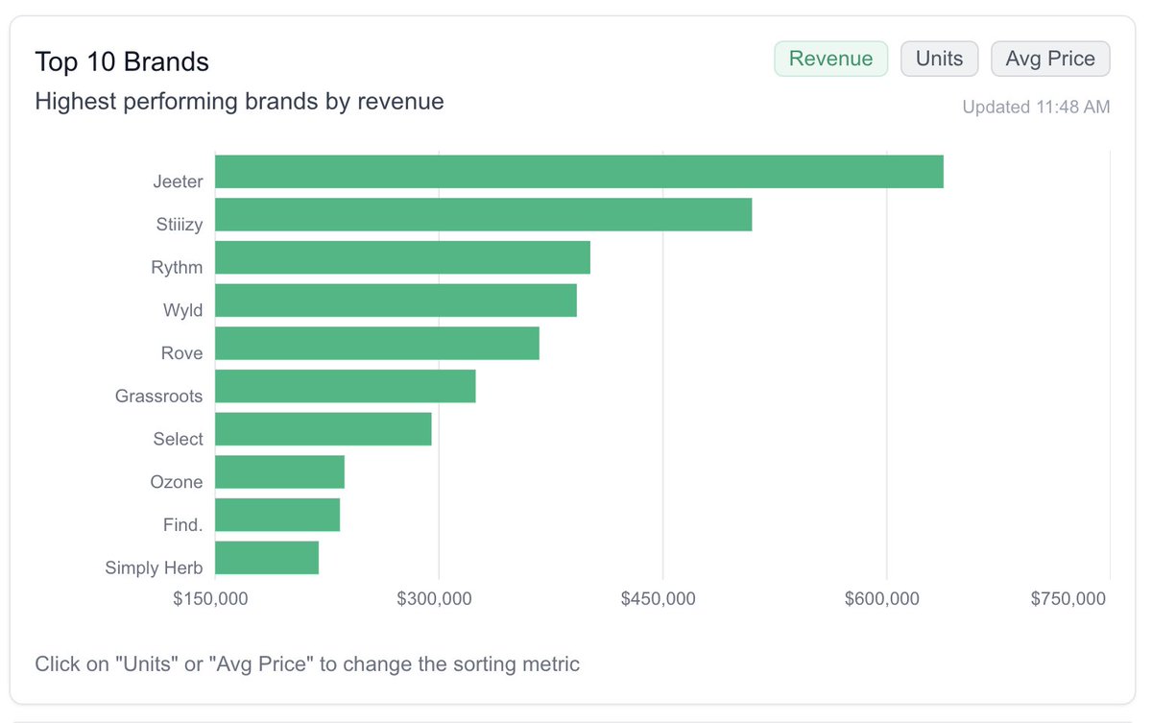Click the Select brand label

pyautogui.click(x=178, y=439)
